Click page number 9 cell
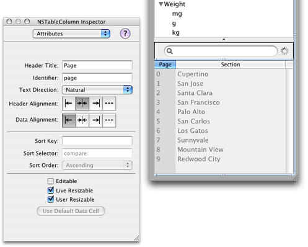308x247 pixels. pyautogui.click(x=165, y=159)
